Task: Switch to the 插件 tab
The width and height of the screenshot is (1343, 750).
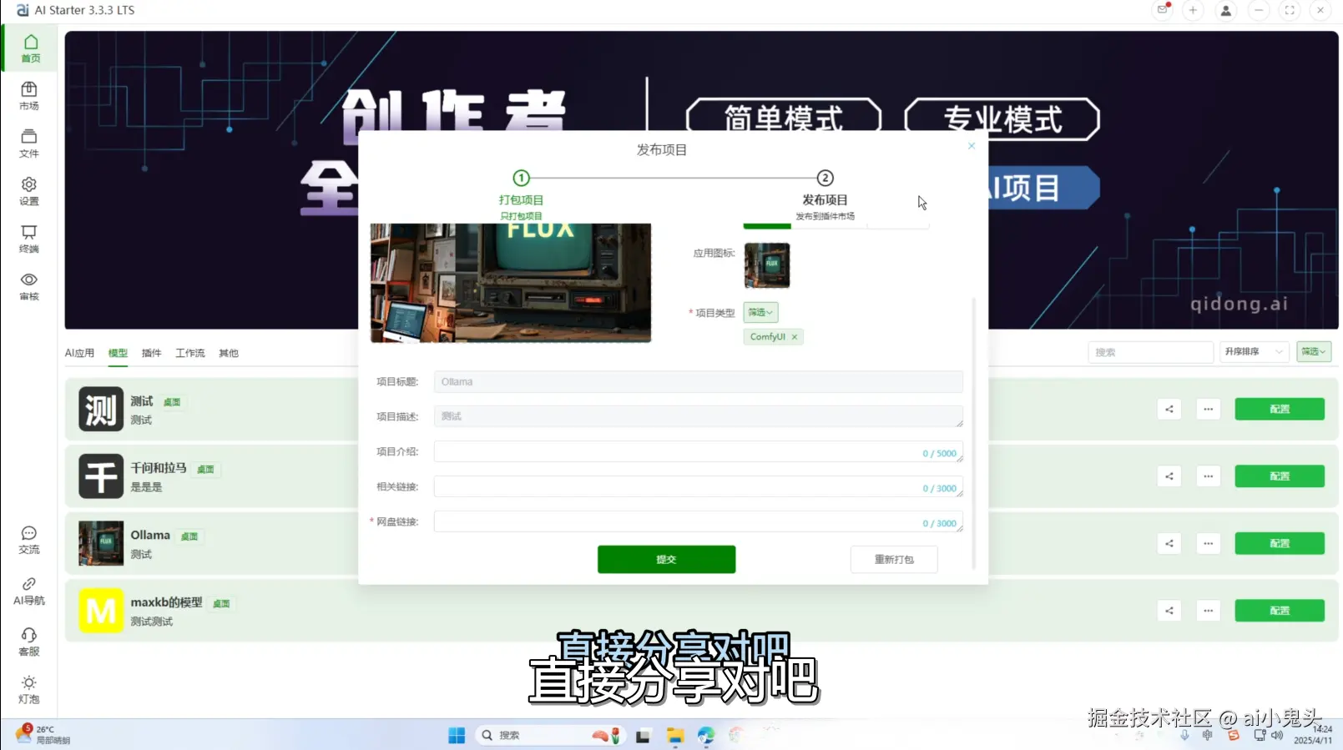Action: (x=151, y=353)
